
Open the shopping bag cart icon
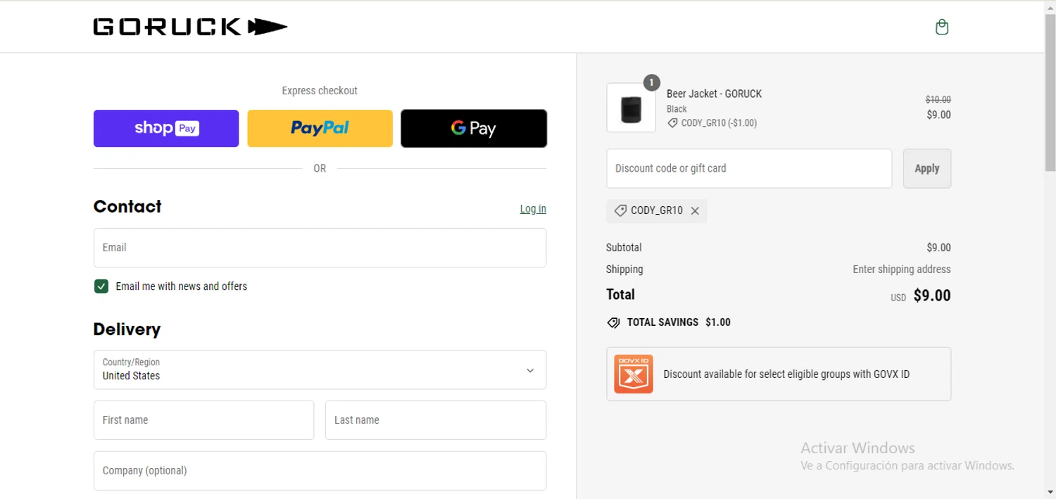[942, 27]
